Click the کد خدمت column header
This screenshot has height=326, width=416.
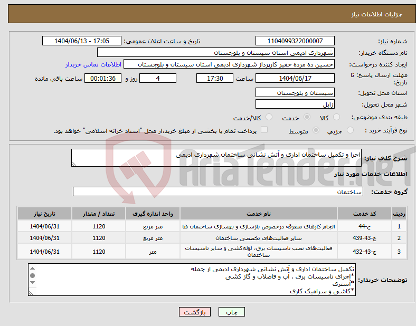click(x=364, y=214)
